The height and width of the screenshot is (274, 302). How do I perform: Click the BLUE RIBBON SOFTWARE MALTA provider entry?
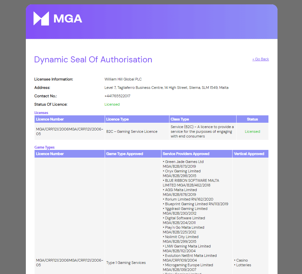[x=191, y=183]
